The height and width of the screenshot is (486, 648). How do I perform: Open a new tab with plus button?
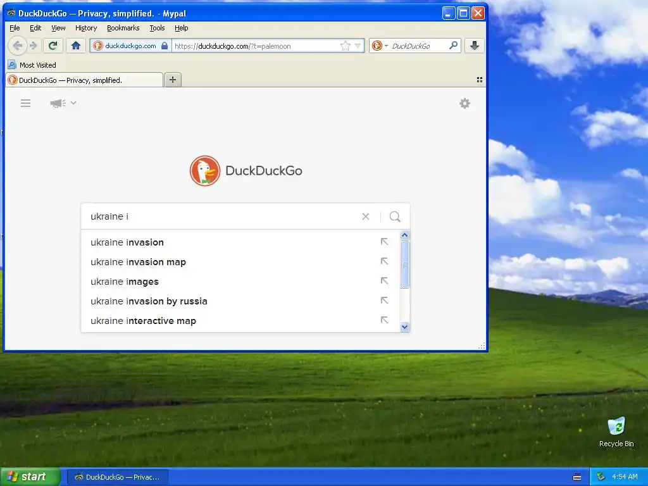pos(173,80)
